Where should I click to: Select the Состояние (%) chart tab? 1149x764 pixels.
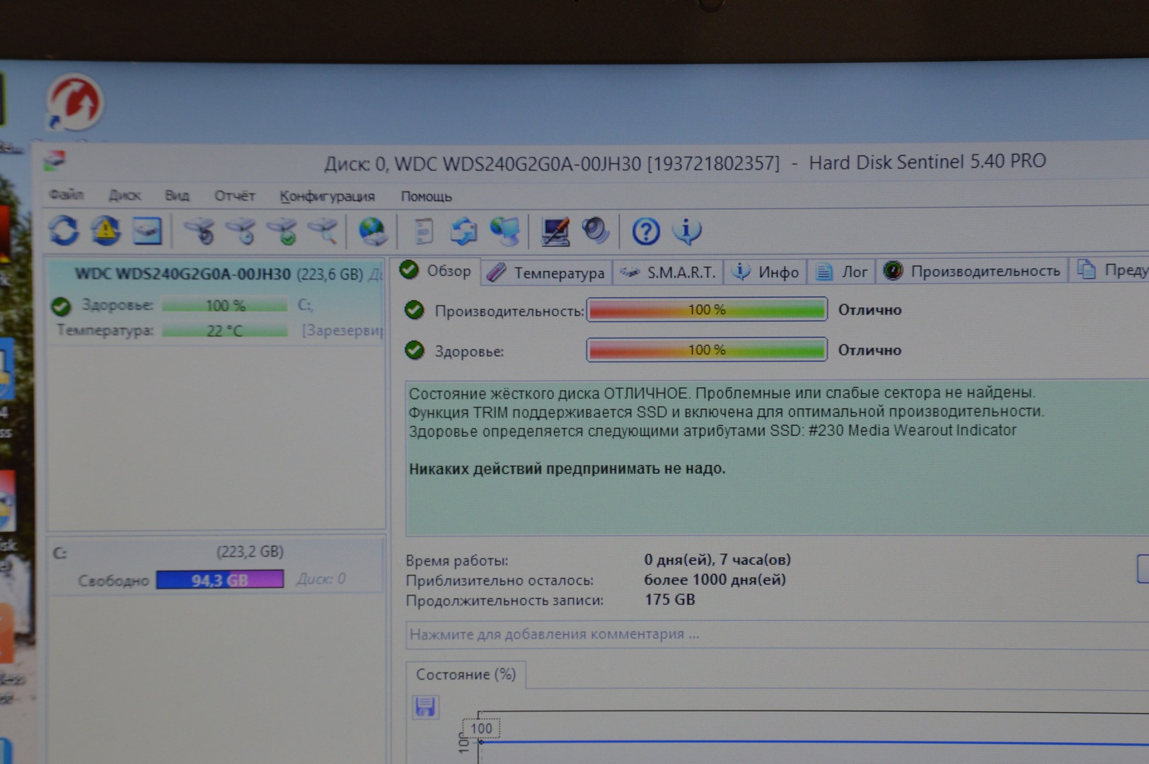tap(466, 674)
